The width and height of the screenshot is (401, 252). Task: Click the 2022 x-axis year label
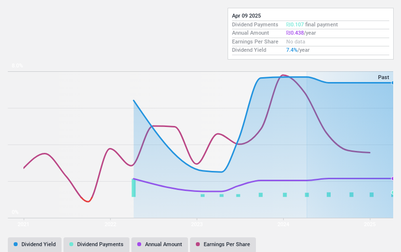110,224
